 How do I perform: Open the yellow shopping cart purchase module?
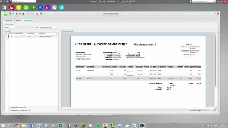click(x=19, y=7)
